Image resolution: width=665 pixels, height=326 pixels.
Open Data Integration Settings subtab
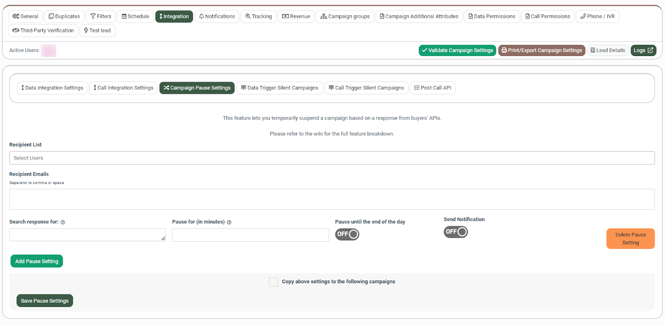[x=52, y=88]
